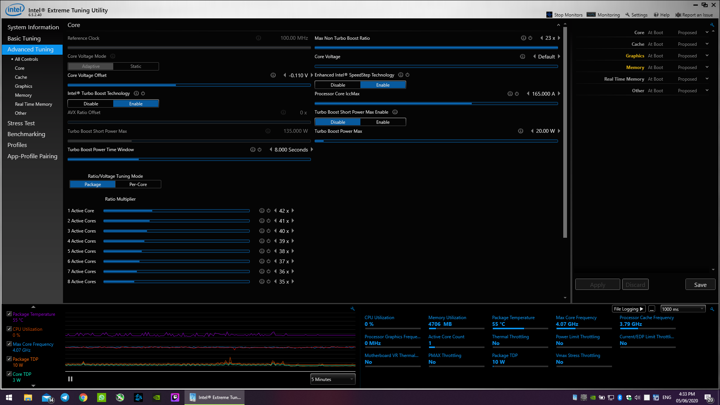Image resolution: width=720 pixels, height=405 pixels.
Task: Reset Intel Turbo Boost Technology to default
Action: 143,93
